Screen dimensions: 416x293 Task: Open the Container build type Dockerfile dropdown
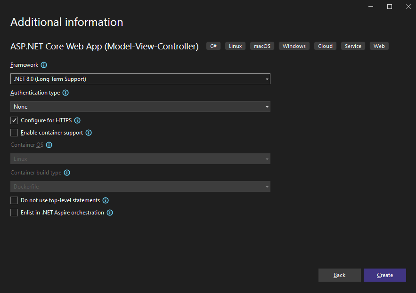tap(140, 187)
